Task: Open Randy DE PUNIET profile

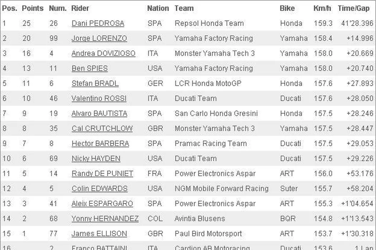Action: click(x=102, y=174)
